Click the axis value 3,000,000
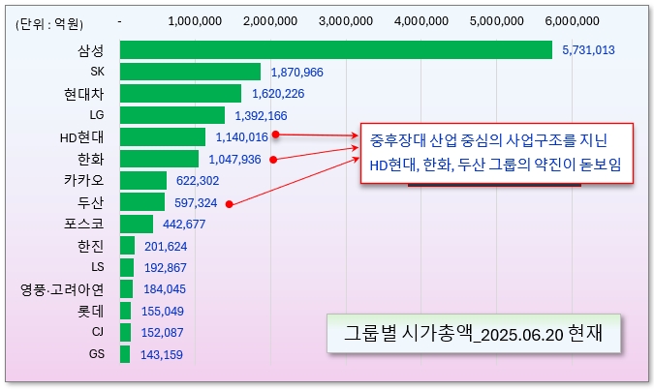The width and height of the screenshot is (654, 390). [346, 21]
